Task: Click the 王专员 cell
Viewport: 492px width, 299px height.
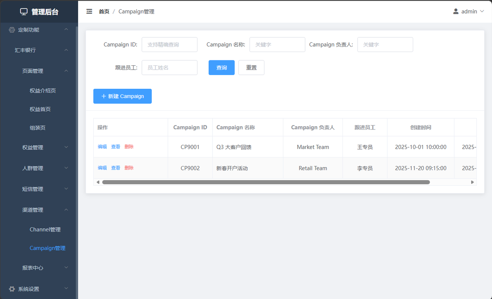Action: click(365, 147)
